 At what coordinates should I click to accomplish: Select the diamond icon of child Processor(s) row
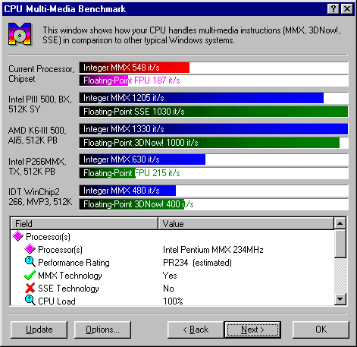click(x=30, y=249)
